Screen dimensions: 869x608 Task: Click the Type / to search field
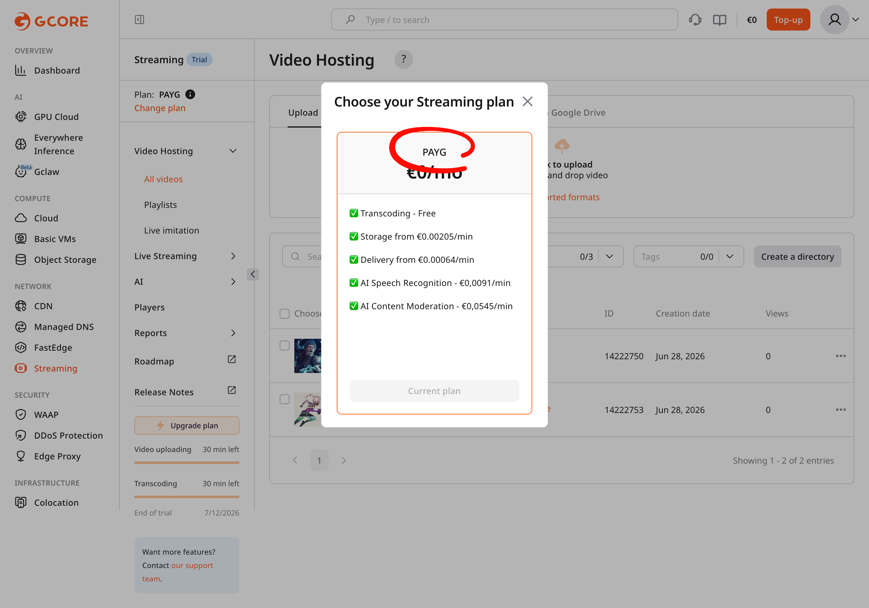[504, 20]
